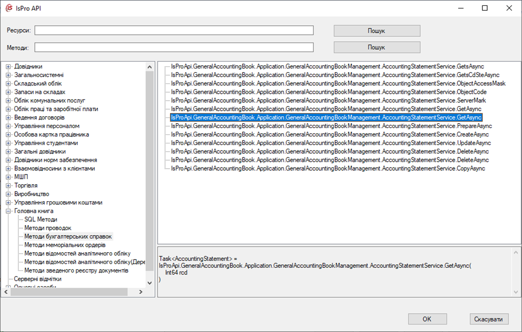Select the CopyAsync method entry
Image resolution: width=522 pixels, height=332 pixels.
tap(328, 169)
